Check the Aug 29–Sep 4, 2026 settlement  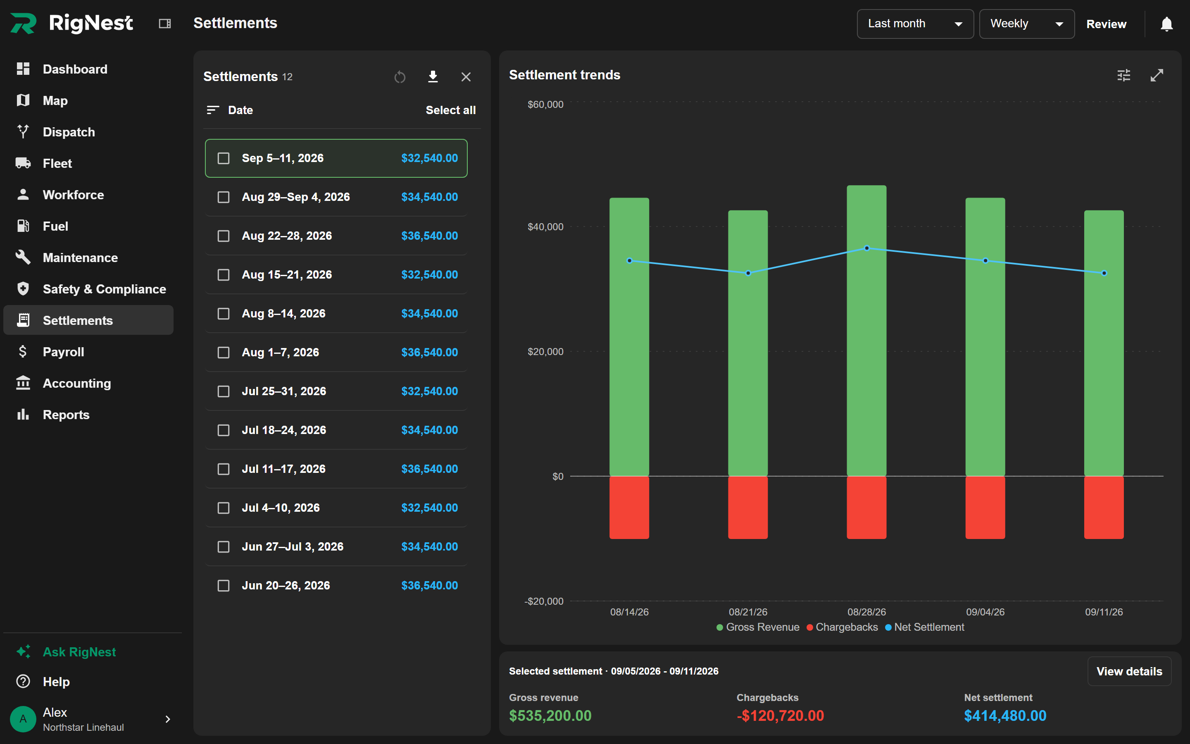coord(224,197)
